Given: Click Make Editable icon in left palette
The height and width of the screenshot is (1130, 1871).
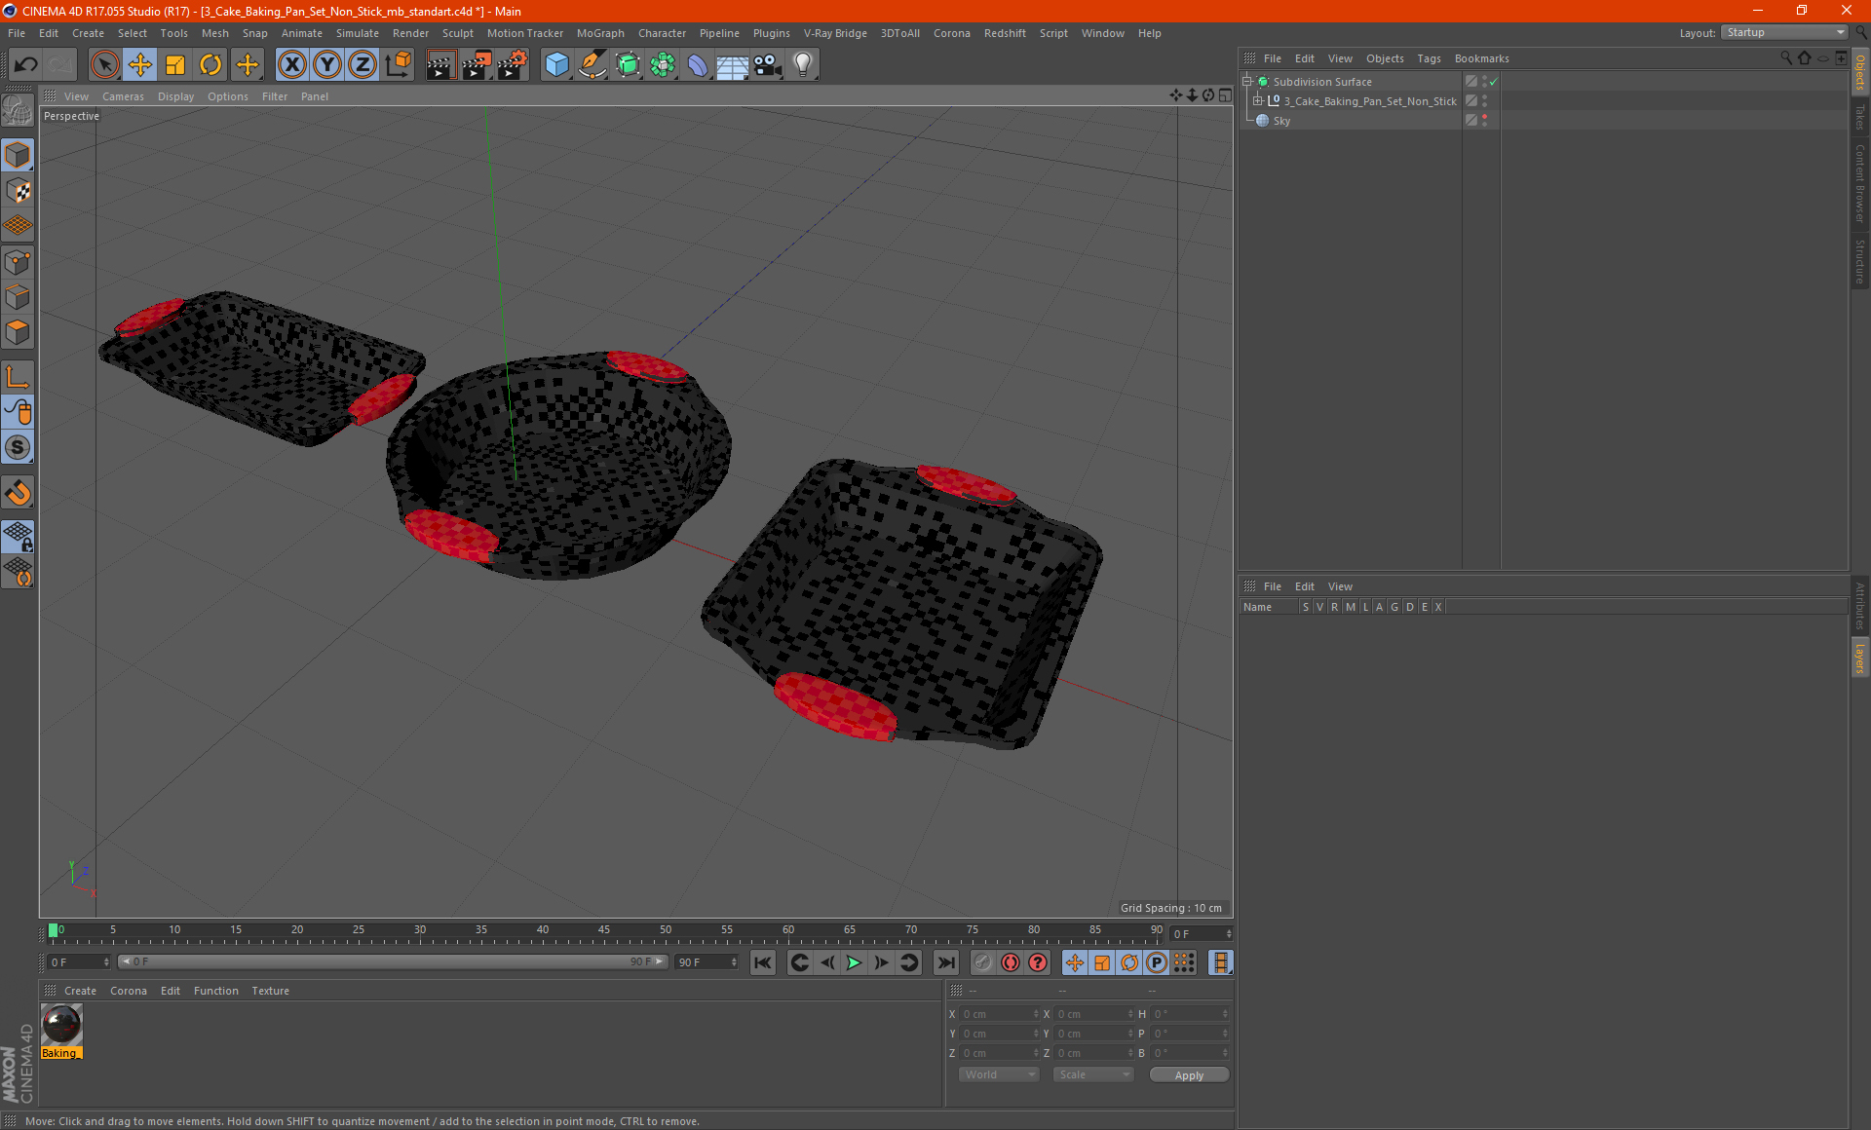Looking at the screenshot, I should tap(18, 112).
